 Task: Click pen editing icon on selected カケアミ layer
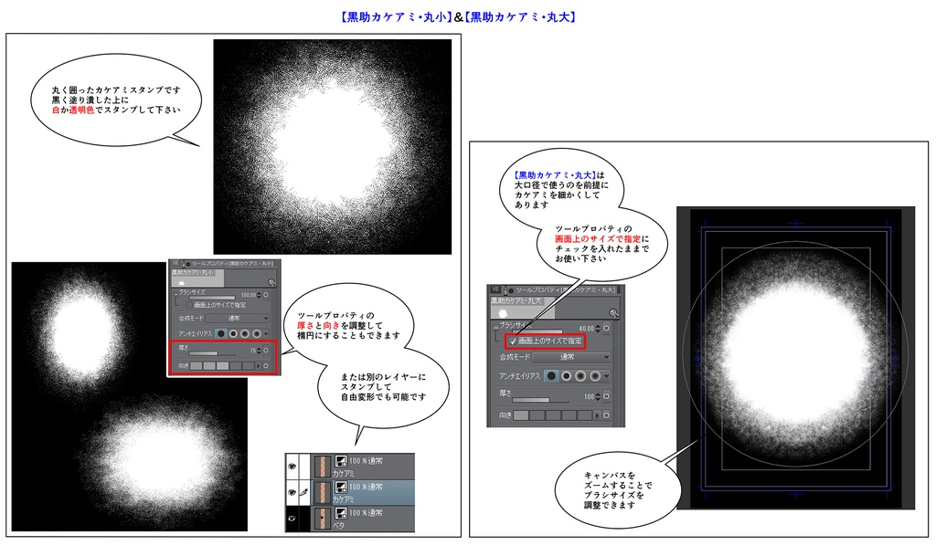(303, 492)
